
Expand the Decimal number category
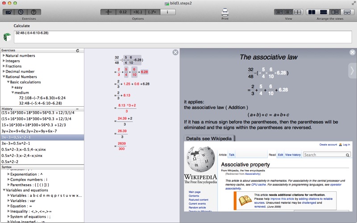[4, 71]
